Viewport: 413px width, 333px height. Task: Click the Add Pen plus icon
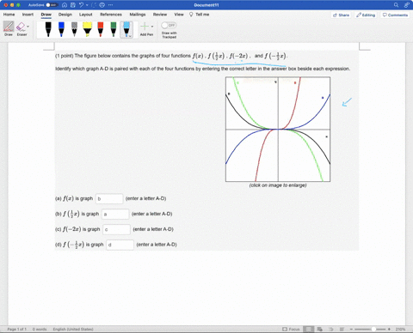pos(145,27)
